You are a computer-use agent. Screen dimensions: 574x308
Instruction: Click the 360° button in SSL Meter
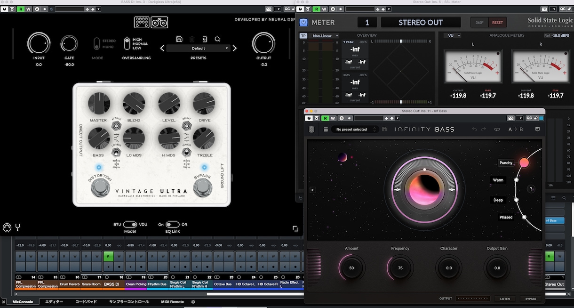coord(479,22)
